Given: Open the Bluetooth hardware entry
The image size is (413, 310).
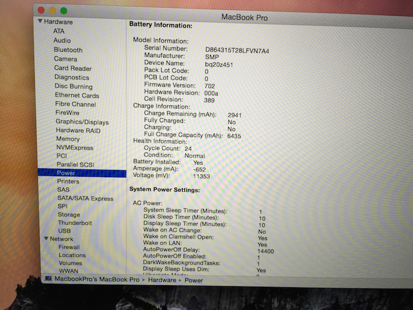Looking at the screenshot, I should tap(68, 50).
